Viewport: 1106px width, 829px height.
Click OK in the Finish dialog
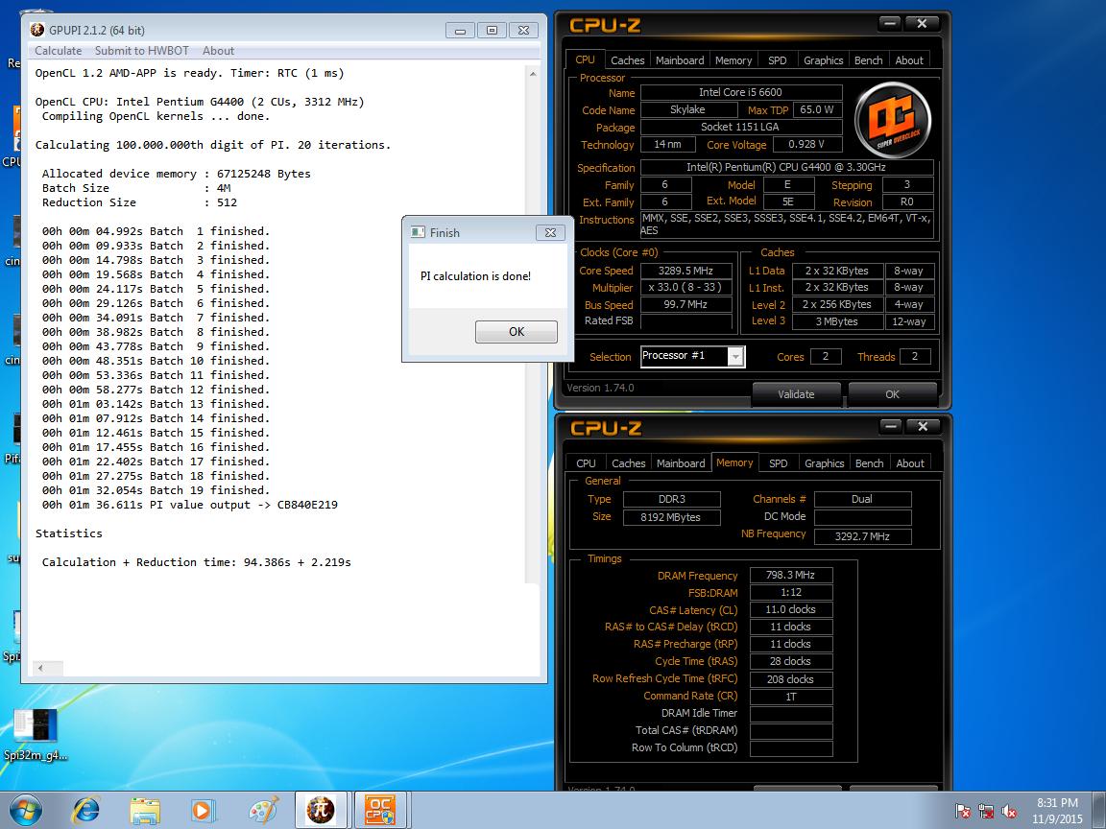(517, 331)
